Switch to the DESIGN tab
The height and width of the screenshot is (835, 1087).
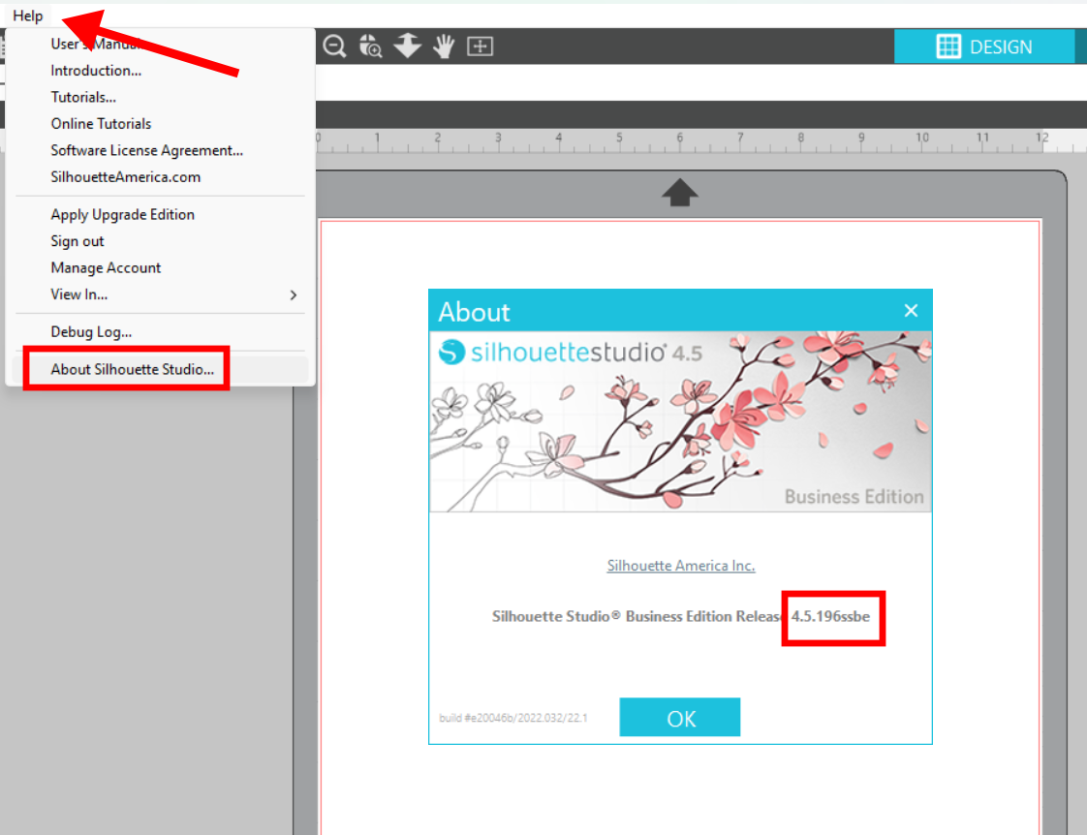pos(984,46)
